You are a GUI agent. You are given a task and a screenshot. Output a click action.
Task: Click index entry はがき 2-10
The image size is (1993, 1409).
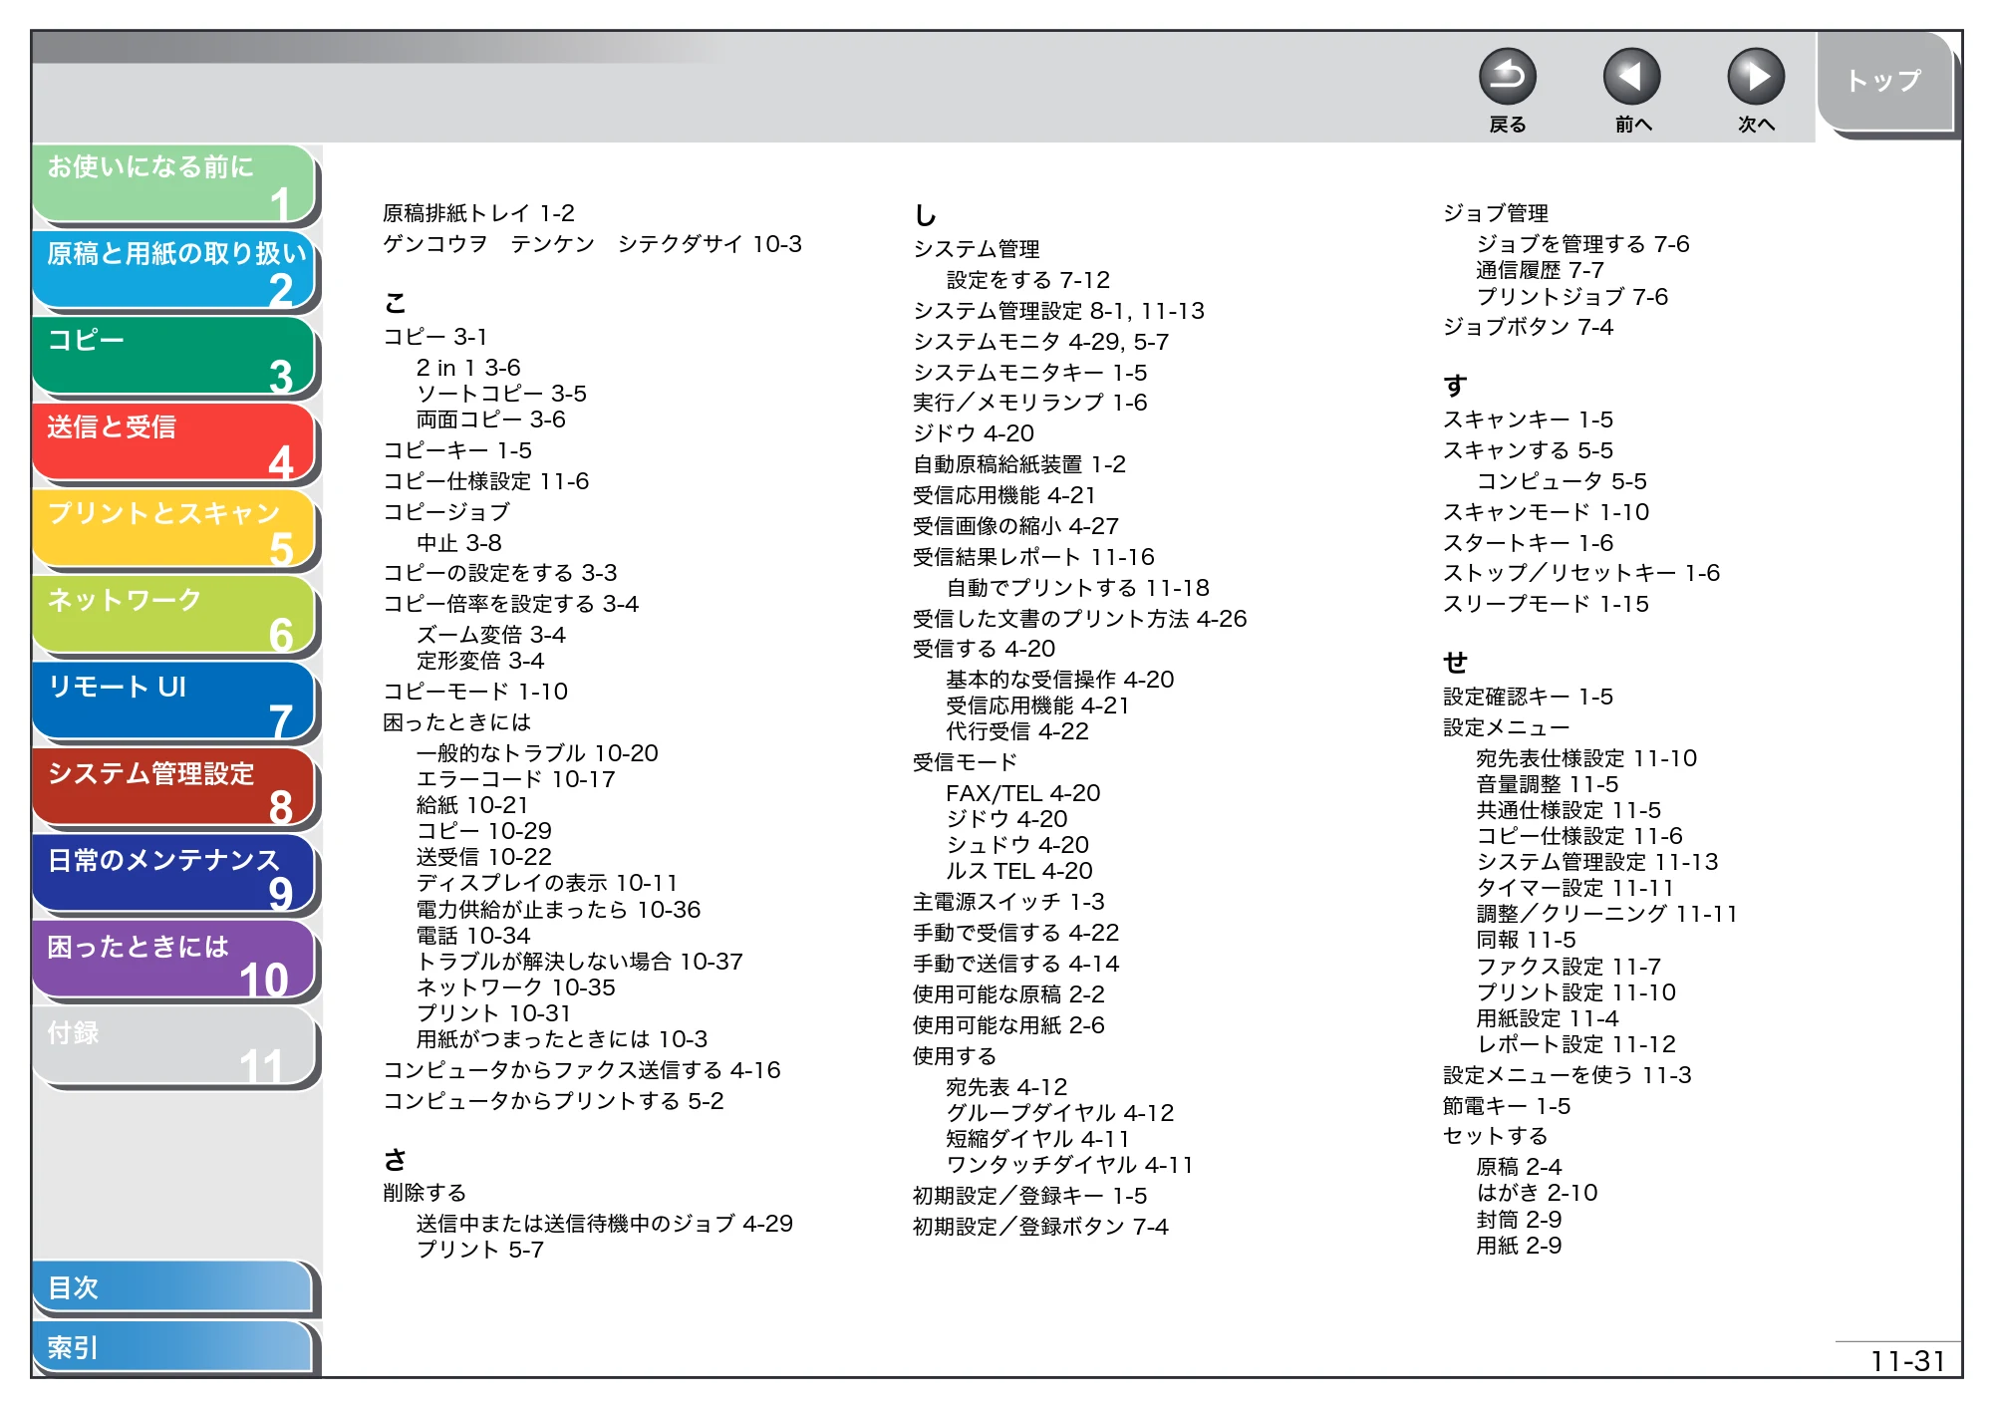(1537, 1193)
